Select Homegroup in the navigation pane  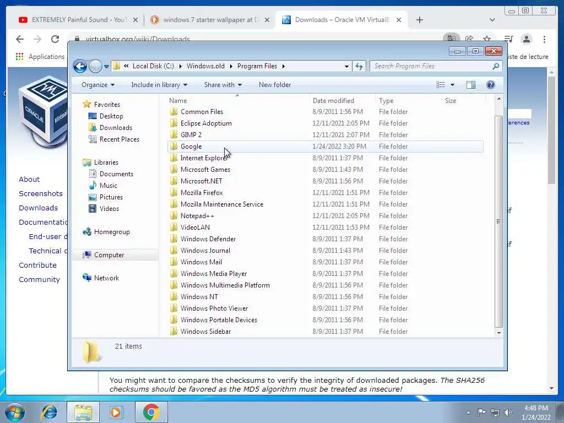pyautogui.click(x=111, y=232)
